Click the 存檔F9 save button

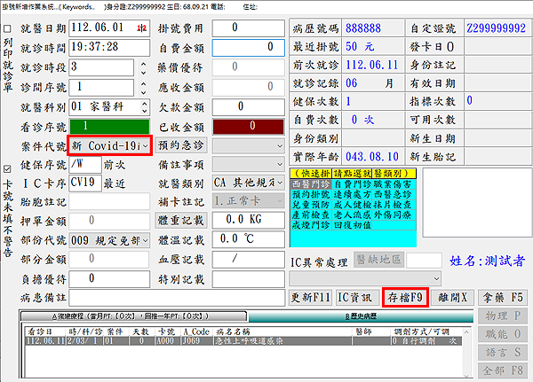click(404, 297)
